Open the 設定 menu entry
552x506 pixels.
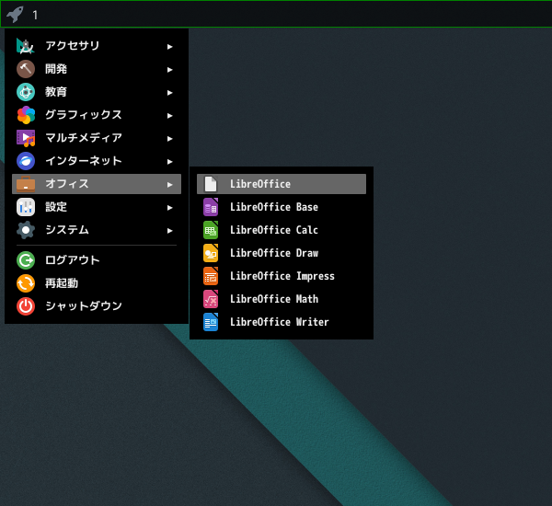click(97, 207)
